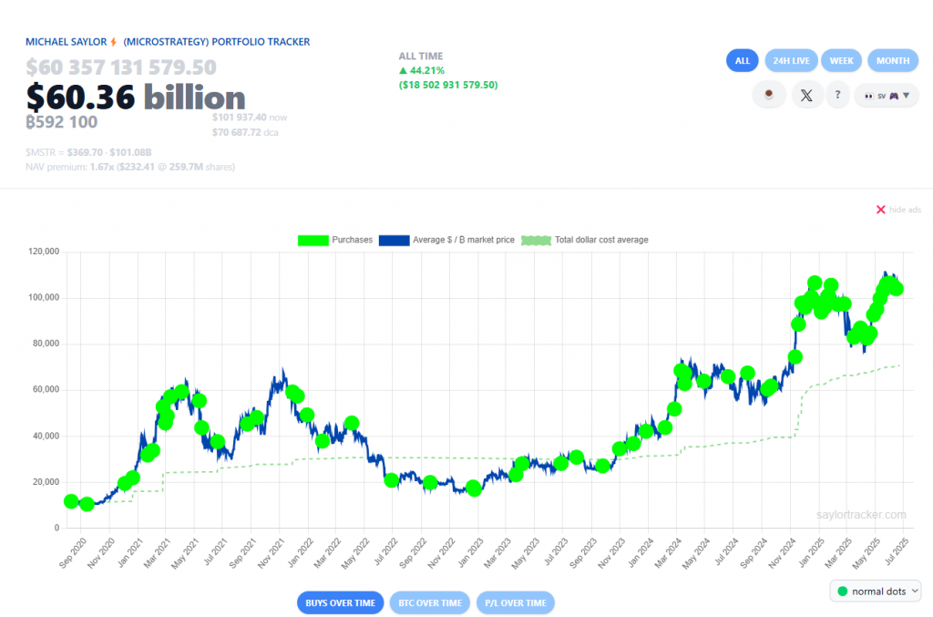Open the MICROSTRATEGY PORTFOLIO TRACKER link
Image resolution: width=933 pixels, height=617 pixels.
pyautogui.click(x=216, y=41)
